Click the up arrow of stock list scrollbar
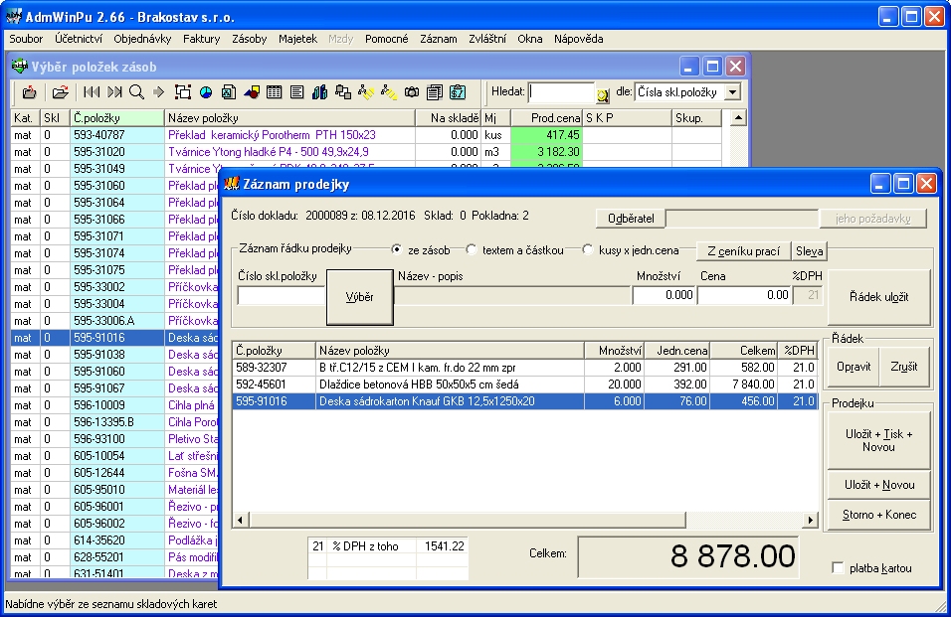951x617 pixels. [x=737, y=117]
